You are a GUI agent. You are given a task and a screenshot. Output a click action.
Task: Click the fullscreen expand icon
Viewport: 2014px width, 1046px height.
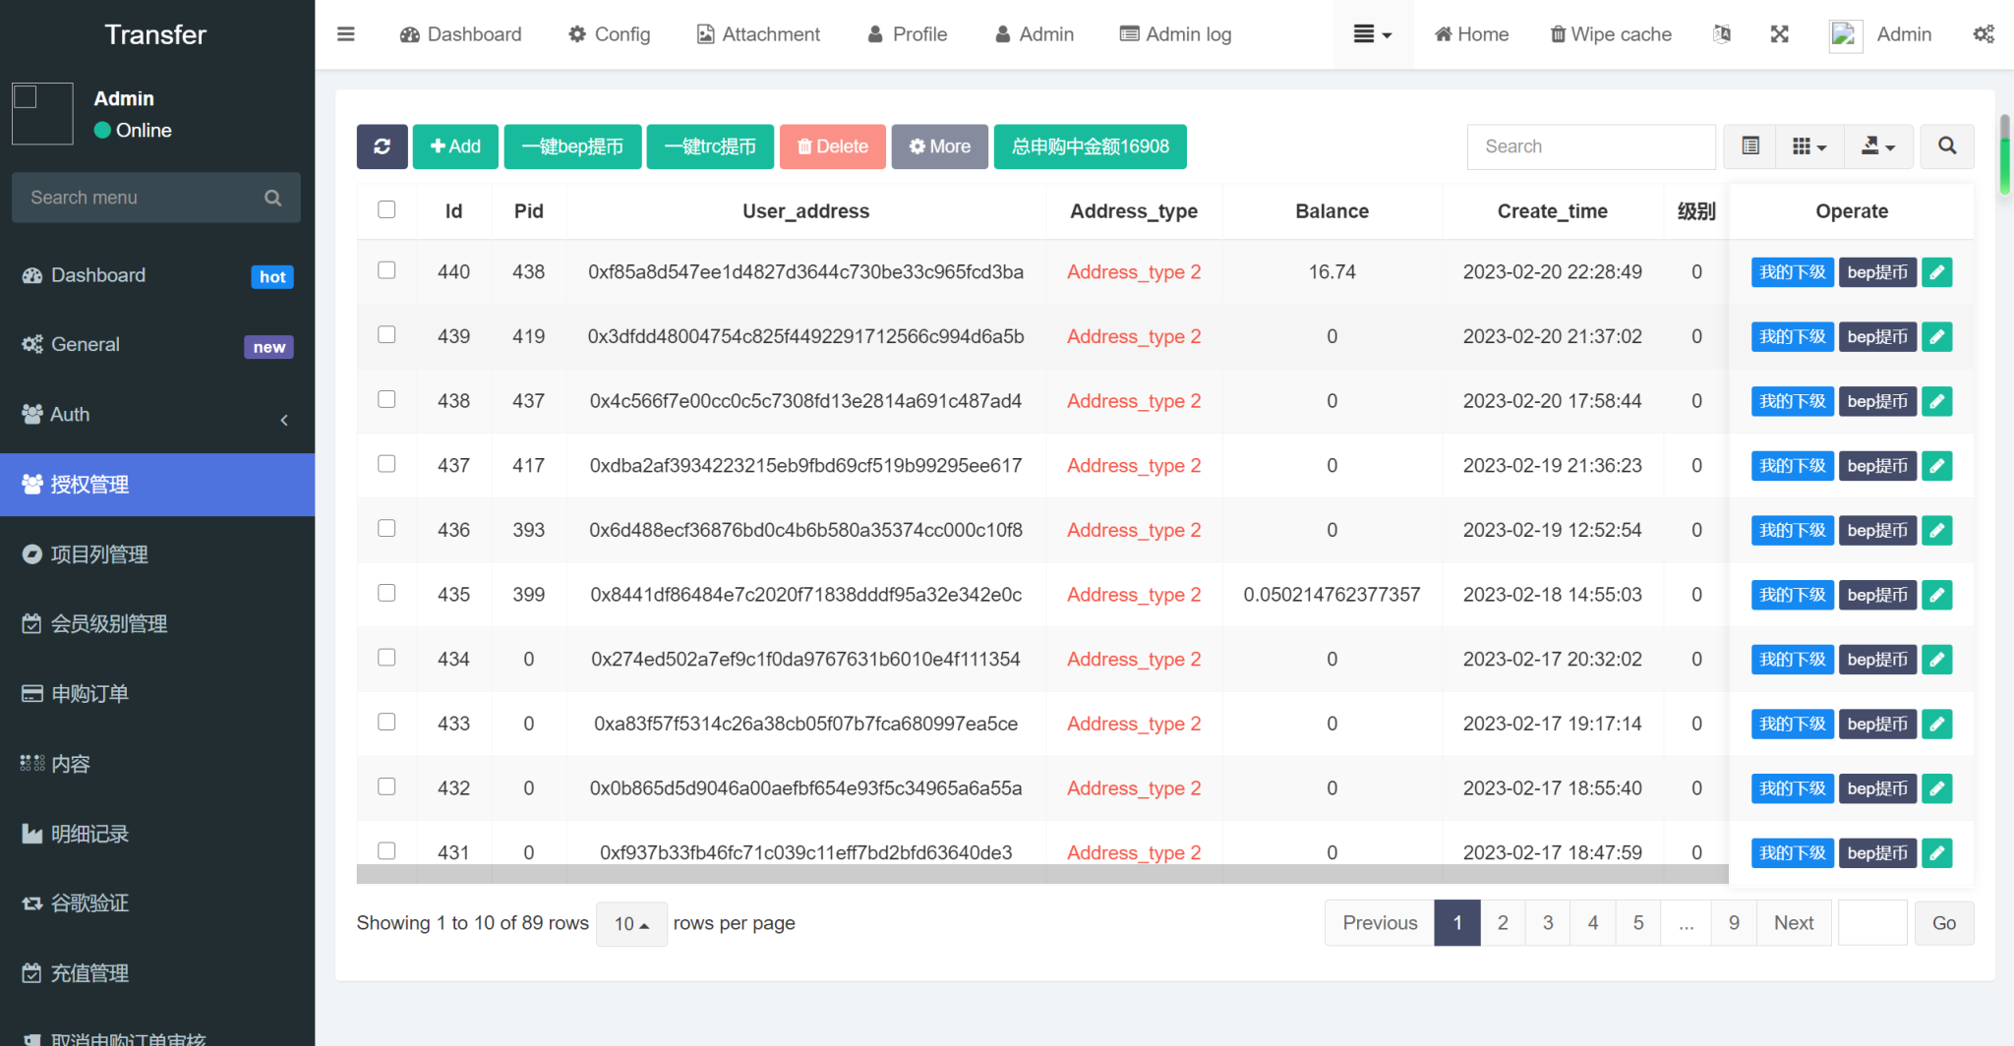(x=1779, y=34)
